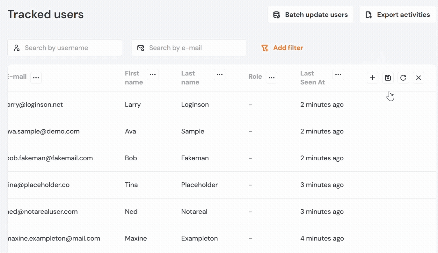The height and width of the screenshot is (253, 438).
Task: Open the Last Seen At column options
Action: tap(338, 75)
